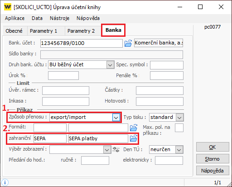Image resolution: width=232 pixels, height=187 pixels.
Task: Expand Typ tisku standard dropdown
Action: click(179, 118)
